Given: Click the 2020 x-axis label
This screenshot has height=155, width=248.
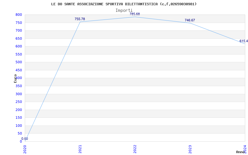Looking at the screenshot, I should click(x=25, y=149).
